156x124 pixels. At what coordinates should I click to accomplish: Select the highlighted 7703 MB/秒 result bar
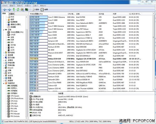pos(39,59)
